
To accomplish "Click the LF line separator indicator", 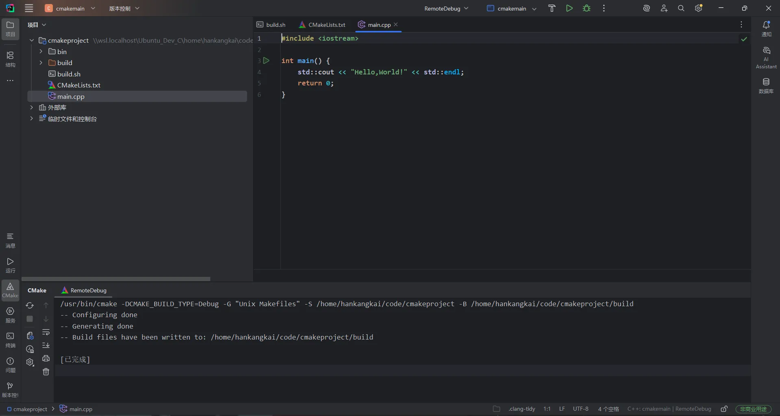I will [562, 409].
